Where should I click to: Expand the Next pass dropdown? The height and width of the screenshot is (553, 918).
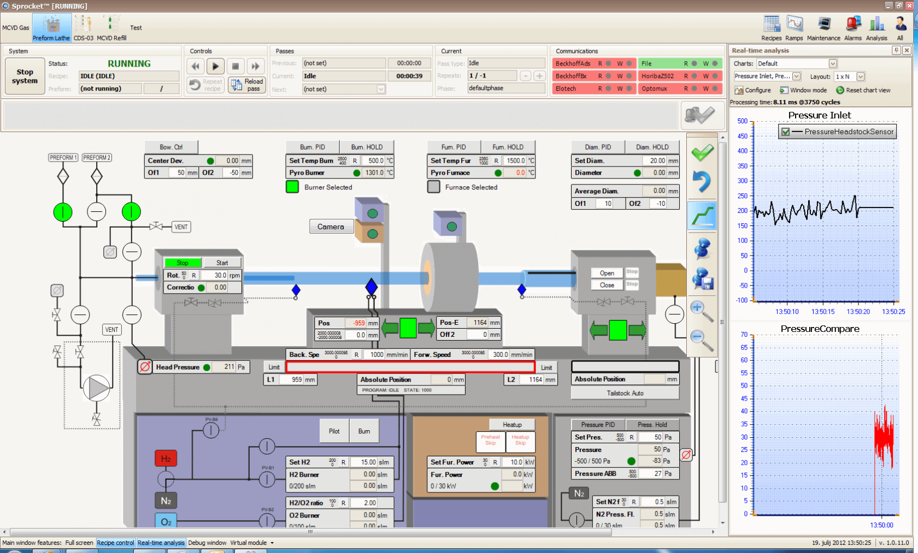(381, 89)
